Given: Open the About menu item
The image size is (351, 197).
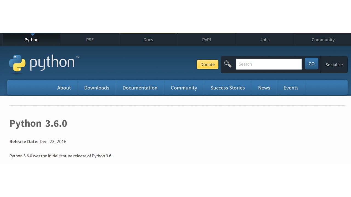Looking at the screenshot, I should coord(64,88).
